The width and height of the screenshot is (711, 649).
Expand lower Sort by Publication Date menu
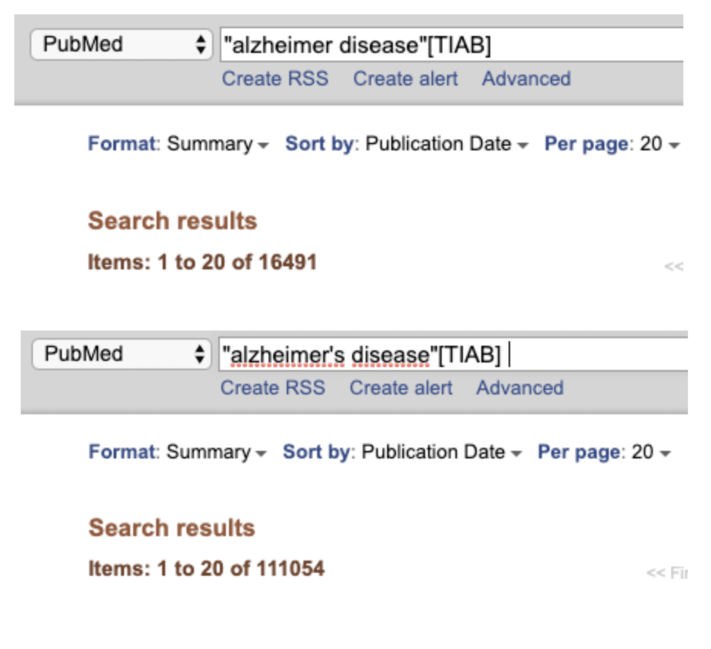[x=402, y=452]
